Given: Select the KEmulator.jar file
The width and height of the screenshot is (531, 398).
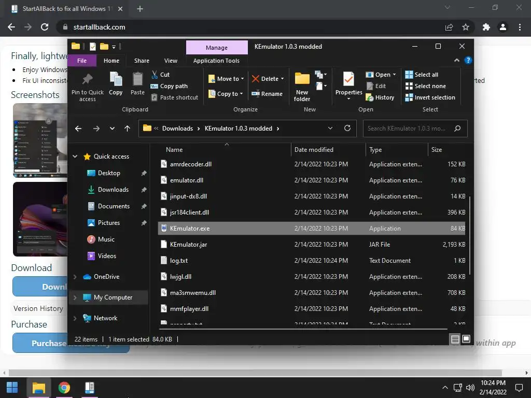Looking at the screenshot, I should [x=312, y=245].
